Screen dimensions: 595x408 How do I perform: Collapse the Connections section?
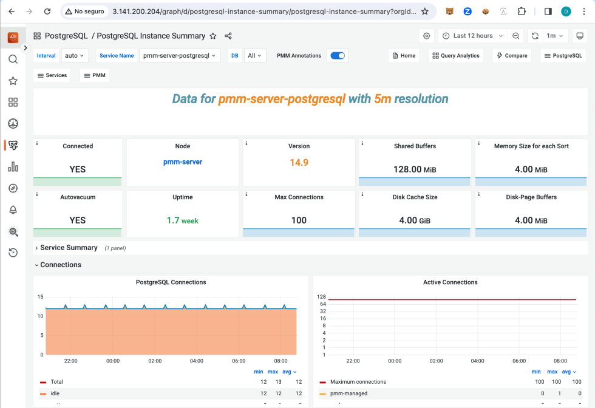(61, 265)
